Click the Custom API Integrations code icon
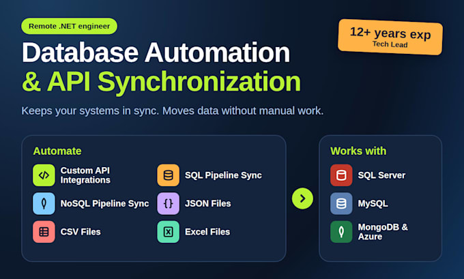Viewport: 464px width, 279px height. point(44,175)
